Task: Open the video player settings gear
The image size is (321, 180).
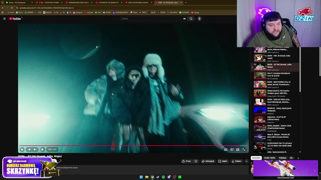Action: click(232, 149)
